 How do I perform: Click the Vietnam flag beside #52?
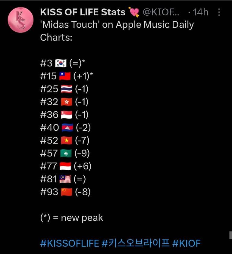[67, 141]
